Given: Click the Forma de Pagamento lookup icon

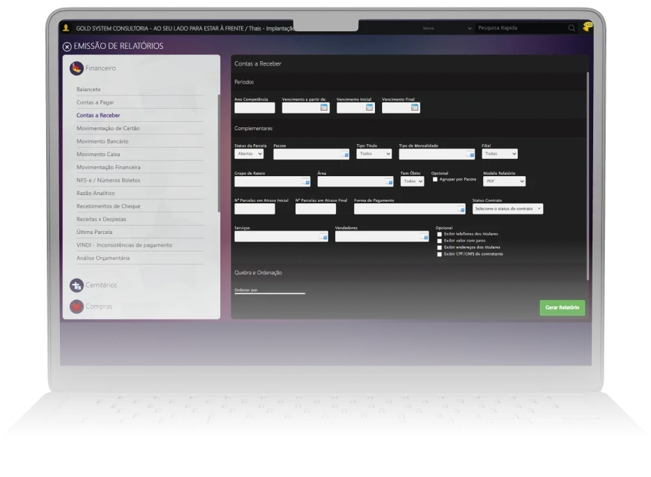Looking at the screenshot, I should pyautogui.click(x=460, y=209).
